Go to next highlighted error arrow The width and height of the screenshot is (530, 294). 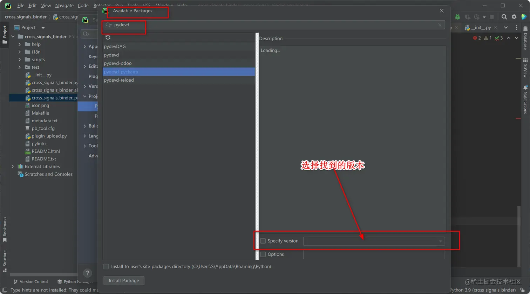point(516,38)
